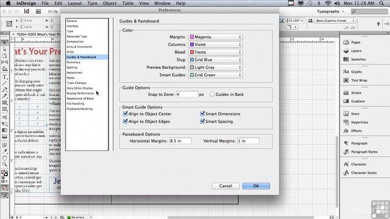Select the Direct Selection tool
The width and height of the screenshot is (390, 219).
pos(4,50)
